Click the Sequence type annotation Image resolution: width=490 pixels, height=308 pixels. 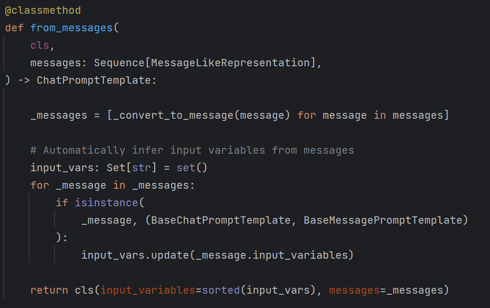(x=119, y=63)
